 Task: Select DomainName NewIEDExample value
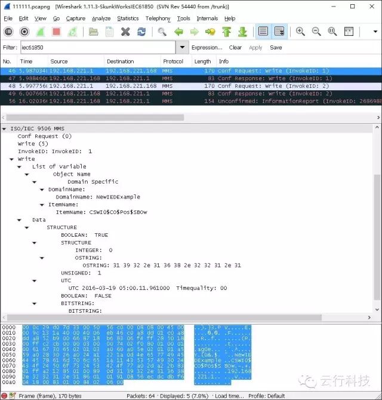[98, 197]
